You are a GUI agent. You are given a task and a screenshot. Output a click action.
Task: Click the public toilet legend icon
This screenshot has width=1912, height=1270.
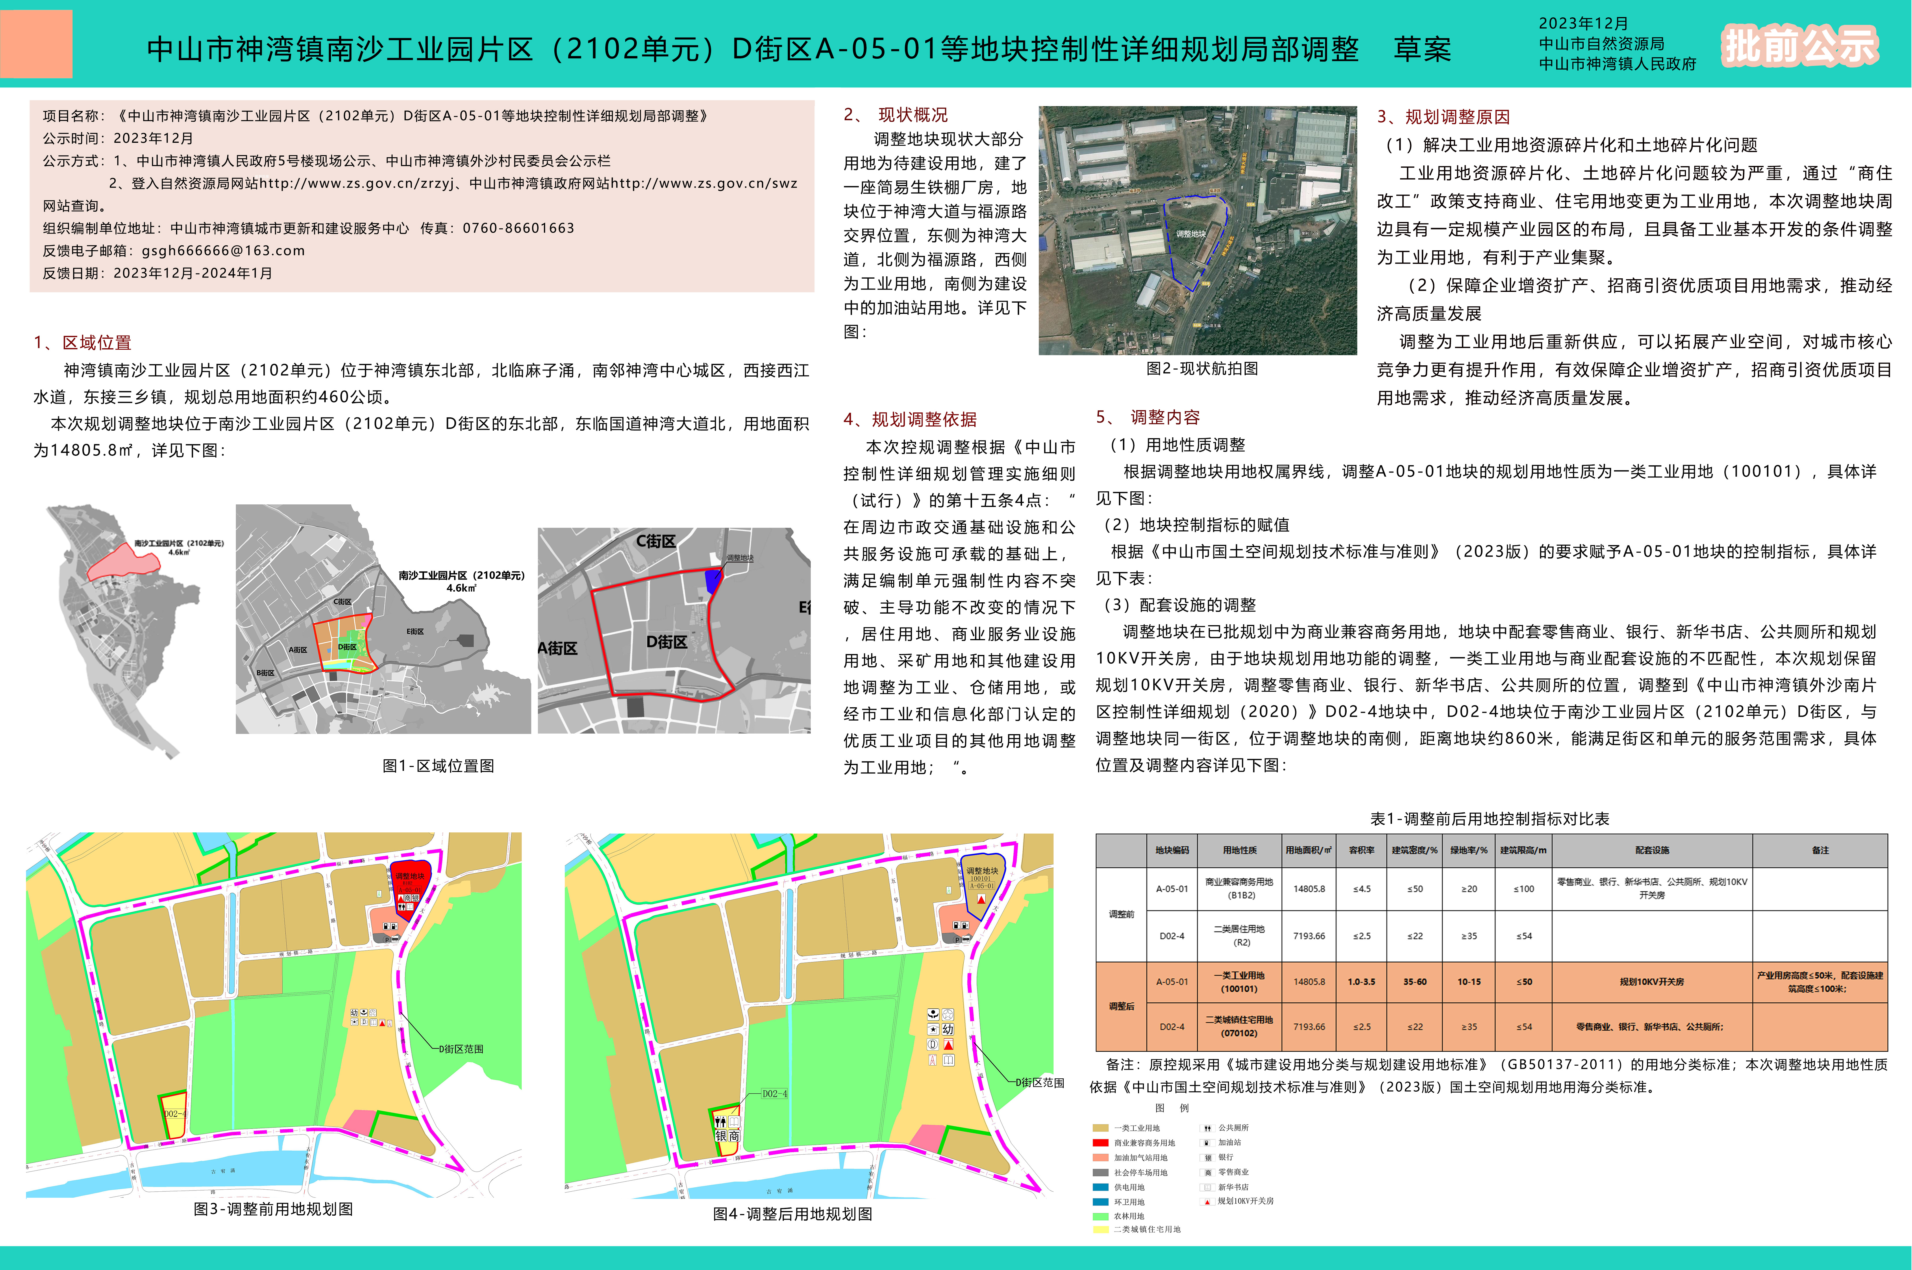point(1207,1128)
